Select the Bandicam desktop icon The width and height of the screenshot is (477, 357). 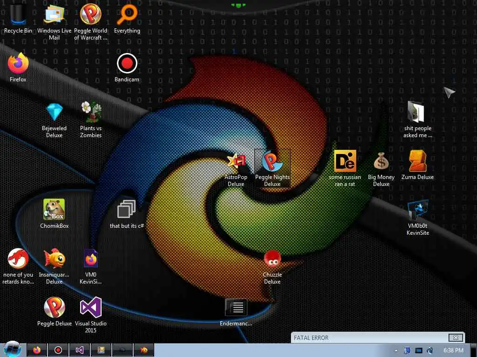pos(127,67)
